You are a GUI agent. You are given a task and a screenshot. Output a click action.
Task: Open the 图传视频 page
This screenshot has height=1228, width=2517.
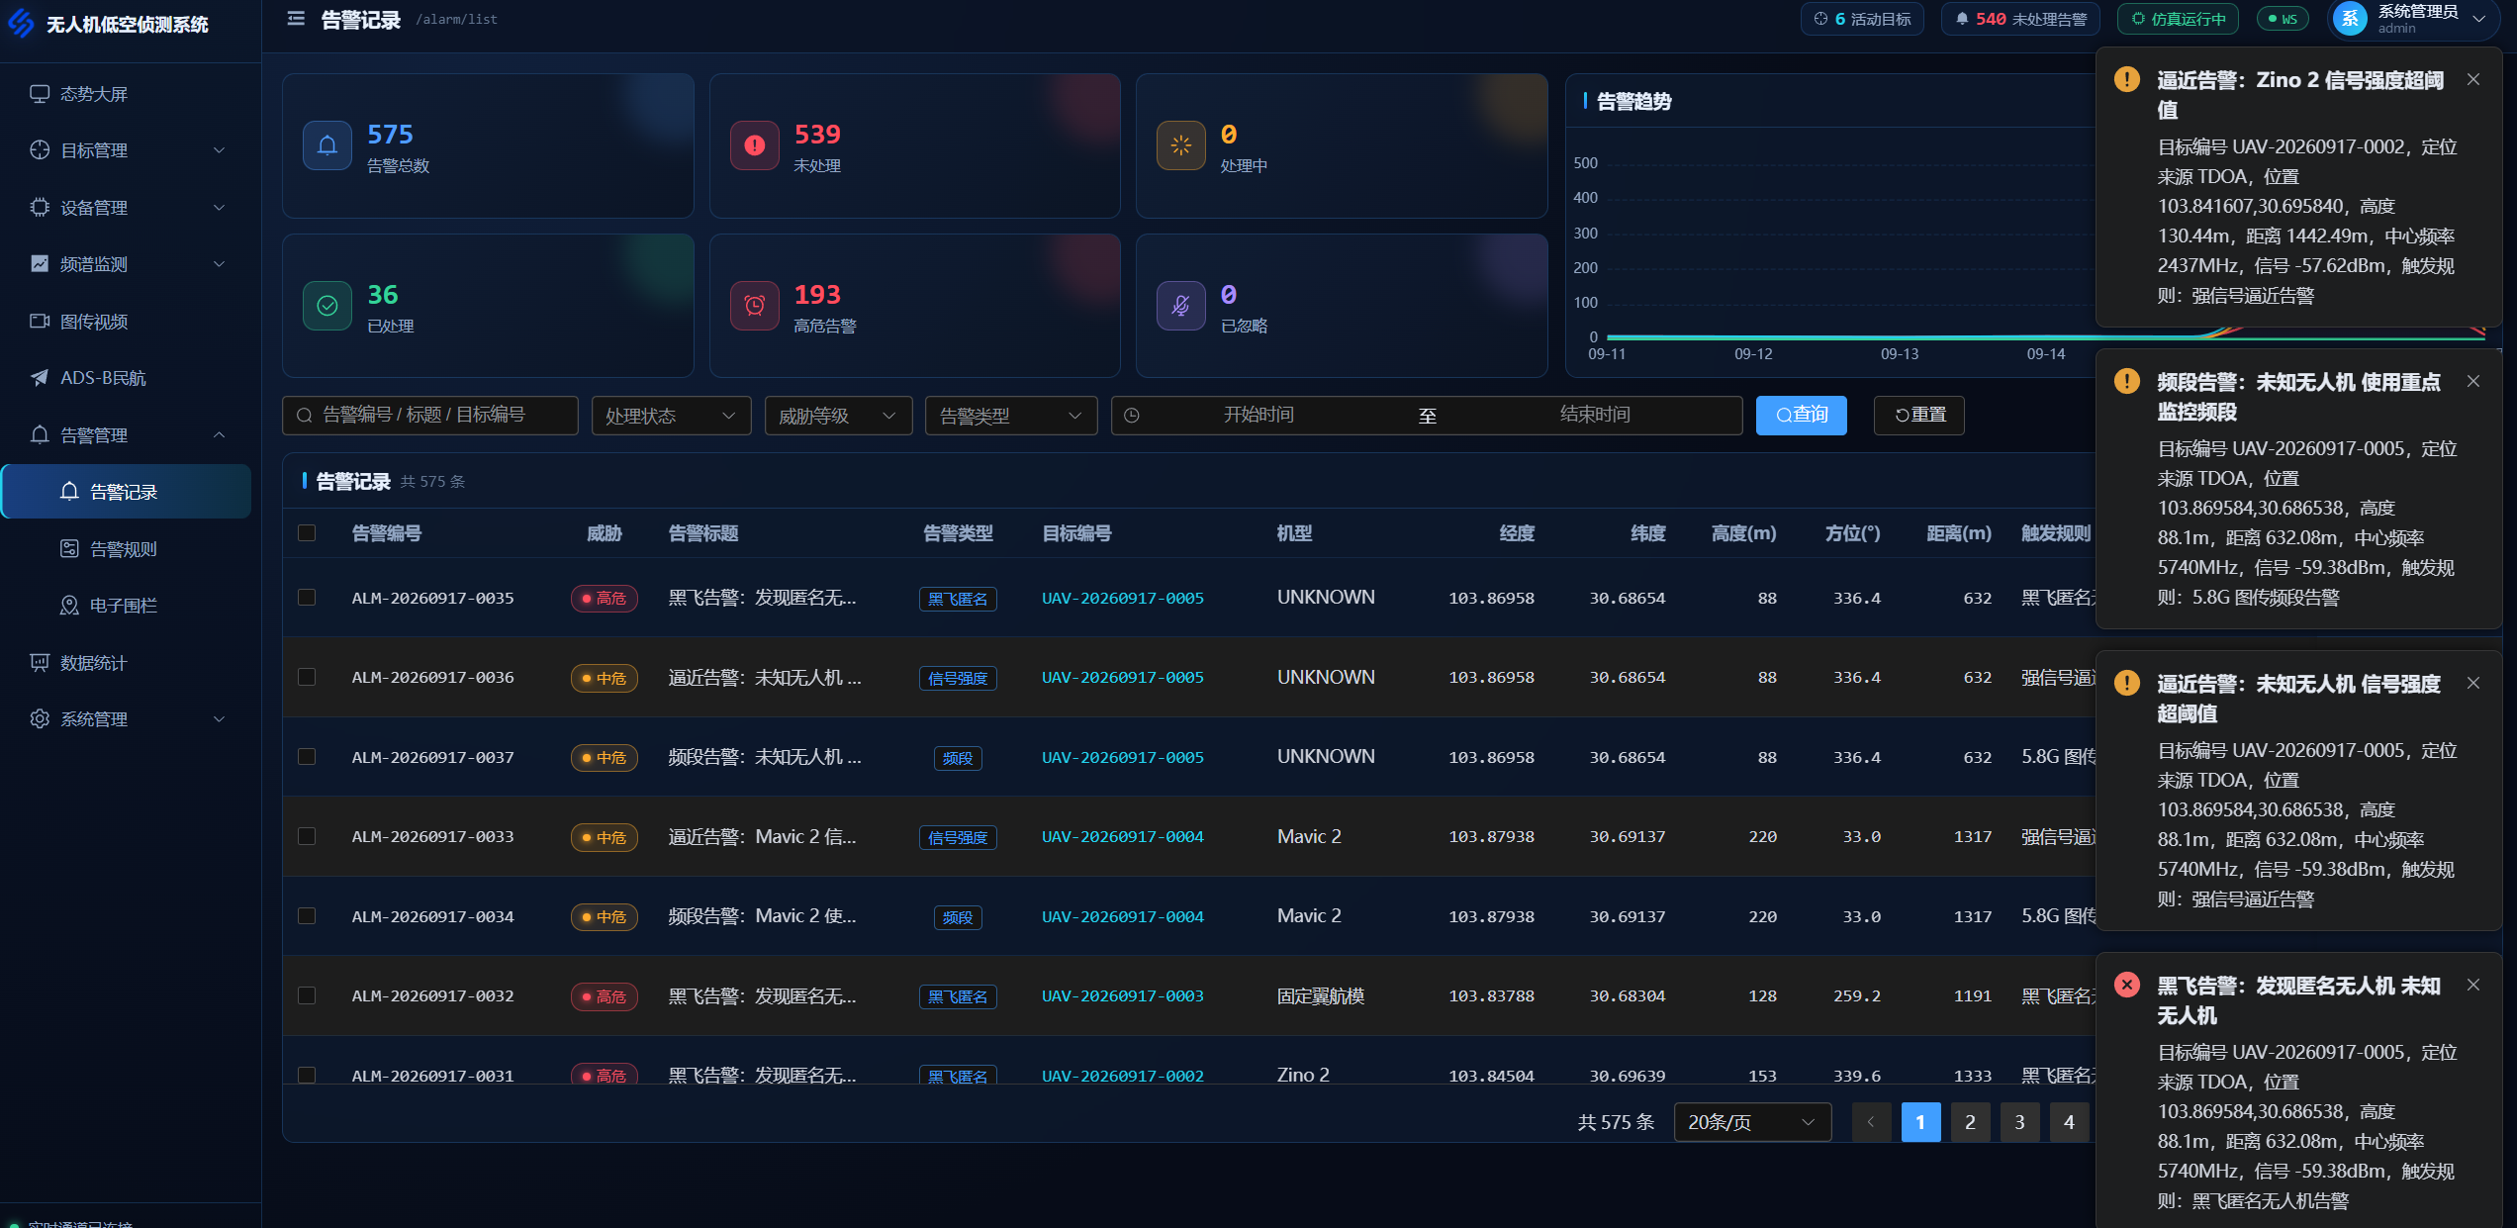(131, 322)
